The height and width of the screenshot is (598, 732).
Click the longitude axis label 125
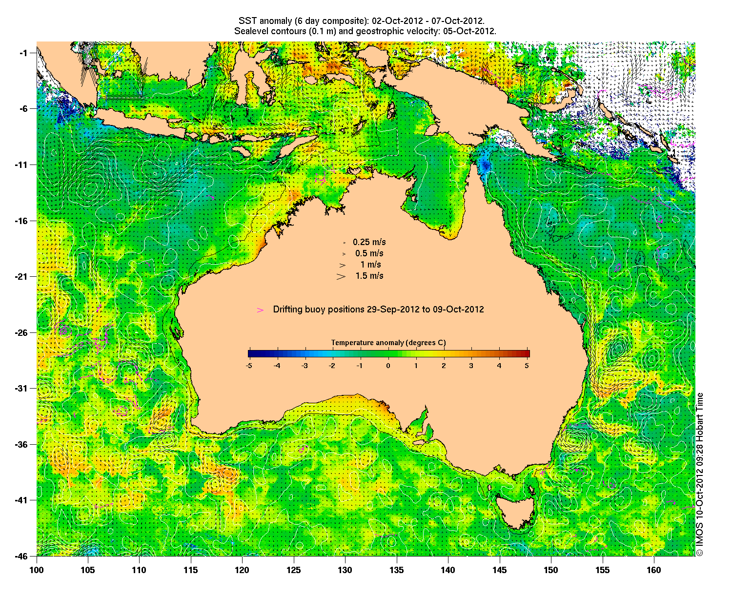click(294, 570)
